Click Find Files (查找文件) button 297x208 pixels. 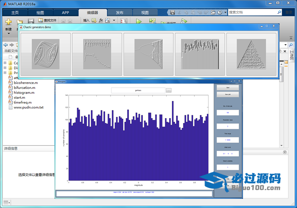click(47, 20)
